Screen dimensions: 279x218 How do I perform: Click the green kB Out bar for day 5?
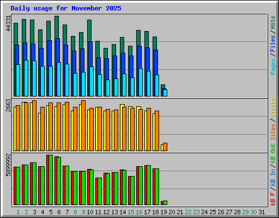point(51,180)
